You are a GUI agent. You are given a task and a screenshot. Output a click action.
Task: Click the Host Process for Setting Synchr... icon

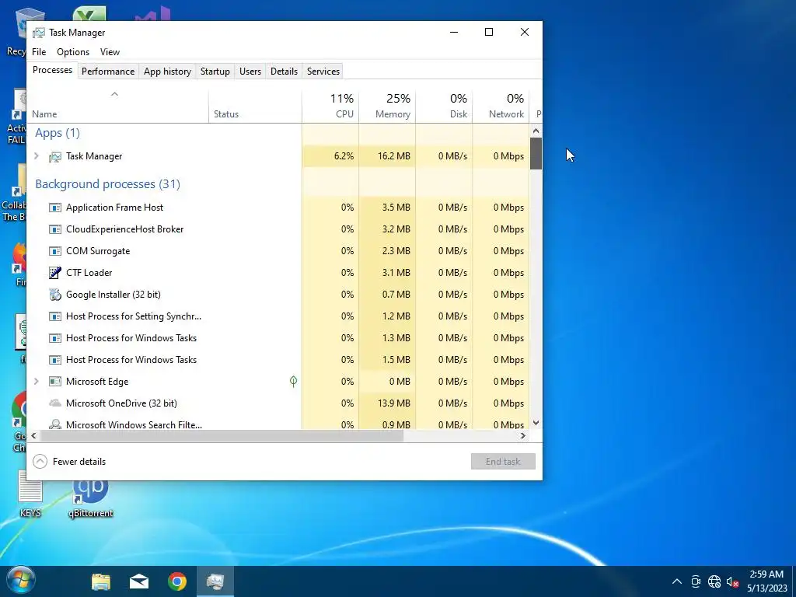[x=55, y=316]
